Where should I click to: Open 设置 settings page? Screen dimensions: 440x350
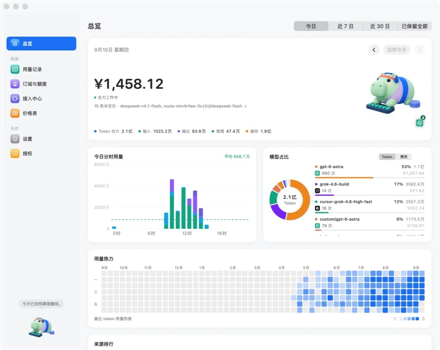click(x=41, y=139)
